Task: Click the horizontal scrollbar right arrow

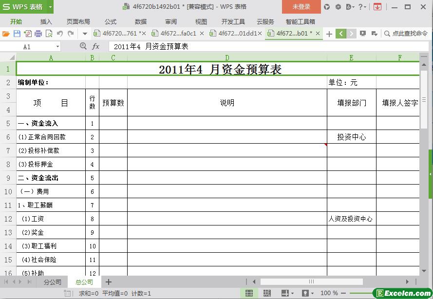Action: 407,281
